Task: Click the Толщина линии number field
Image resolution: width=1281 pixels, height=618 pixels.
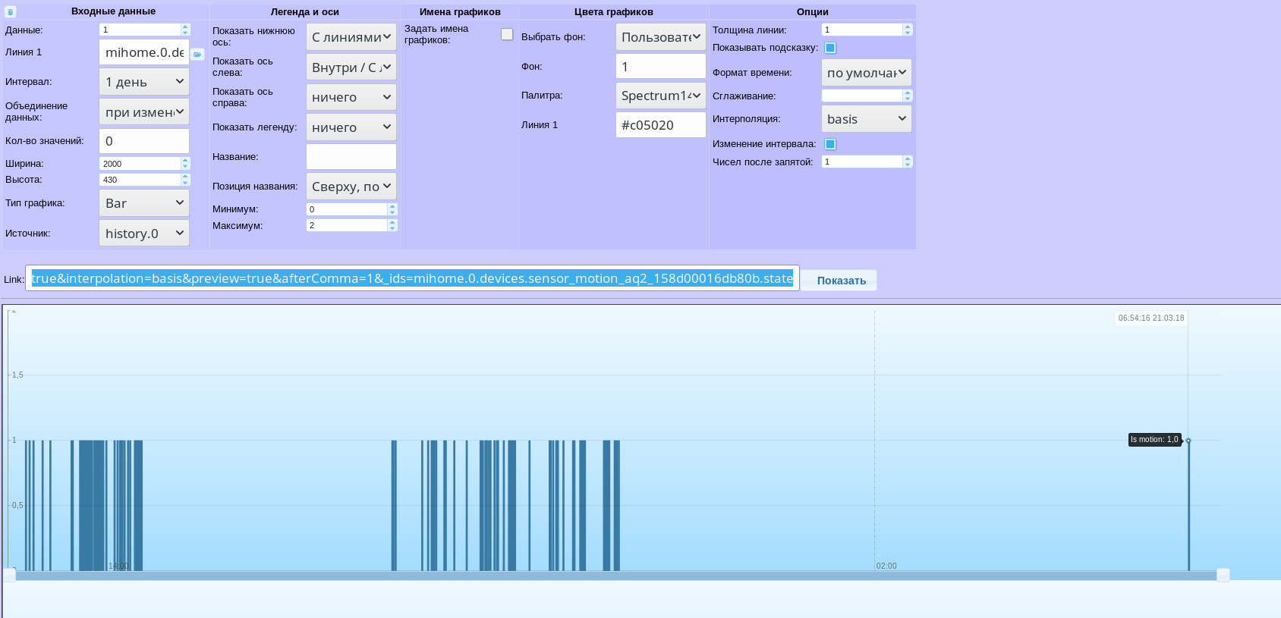Action: click(862, 30)
